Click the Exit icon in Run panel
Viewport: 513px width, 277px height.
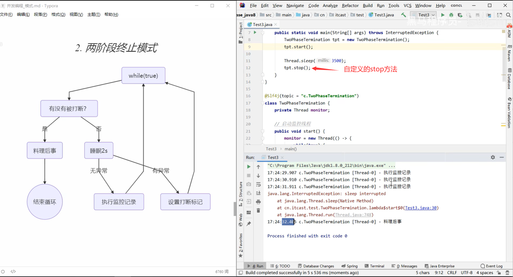[x=249, y=202]
